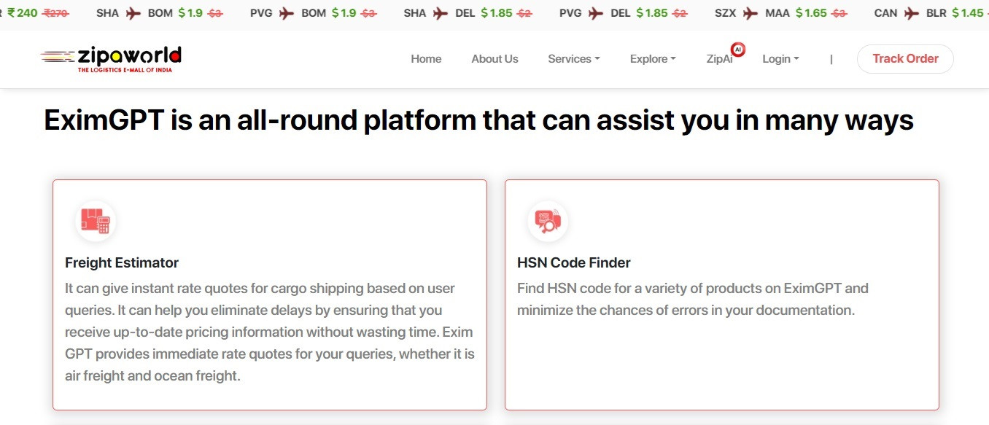The height and width of the screenshot is (425, 989).
Task: Click the airplane icon between PVG and DEL
Action: click(596, 13)
